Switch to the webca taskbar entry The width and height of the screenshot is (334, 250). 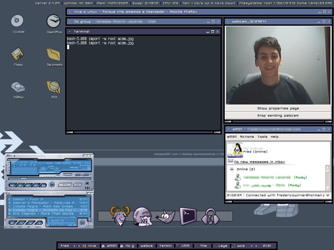146,246
